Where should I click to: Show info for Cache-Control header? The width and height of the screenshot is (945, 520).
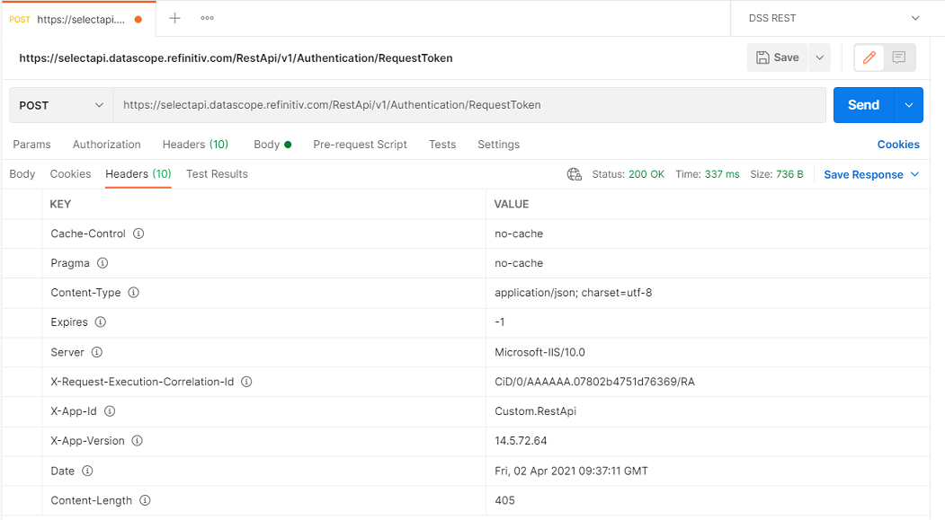pyautogui.click(x=138, y=234)
